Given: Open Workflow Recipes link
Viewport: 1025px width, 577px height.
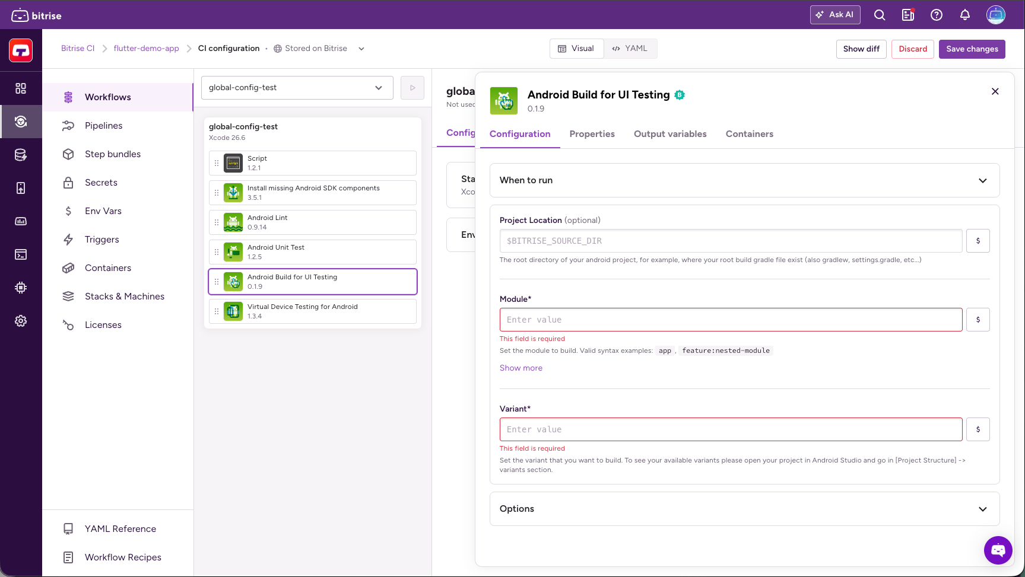Looking at the screenshot, I should (118, 557).
